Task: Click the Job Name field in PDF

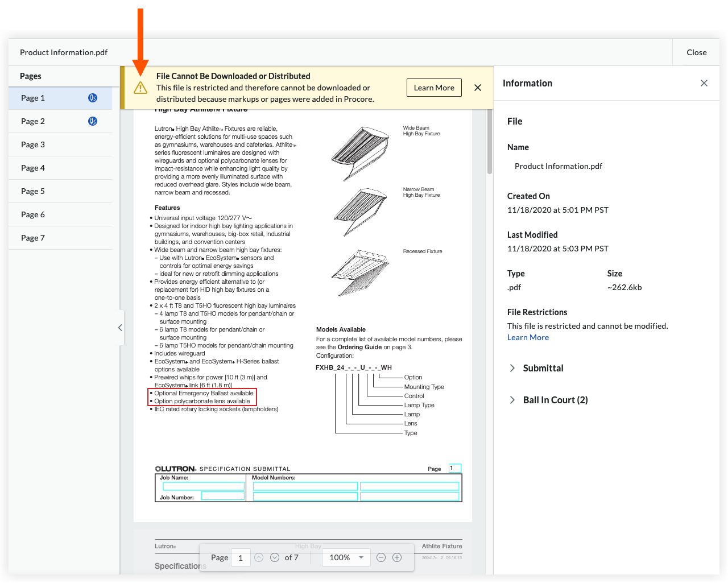Action: (204, 486)
